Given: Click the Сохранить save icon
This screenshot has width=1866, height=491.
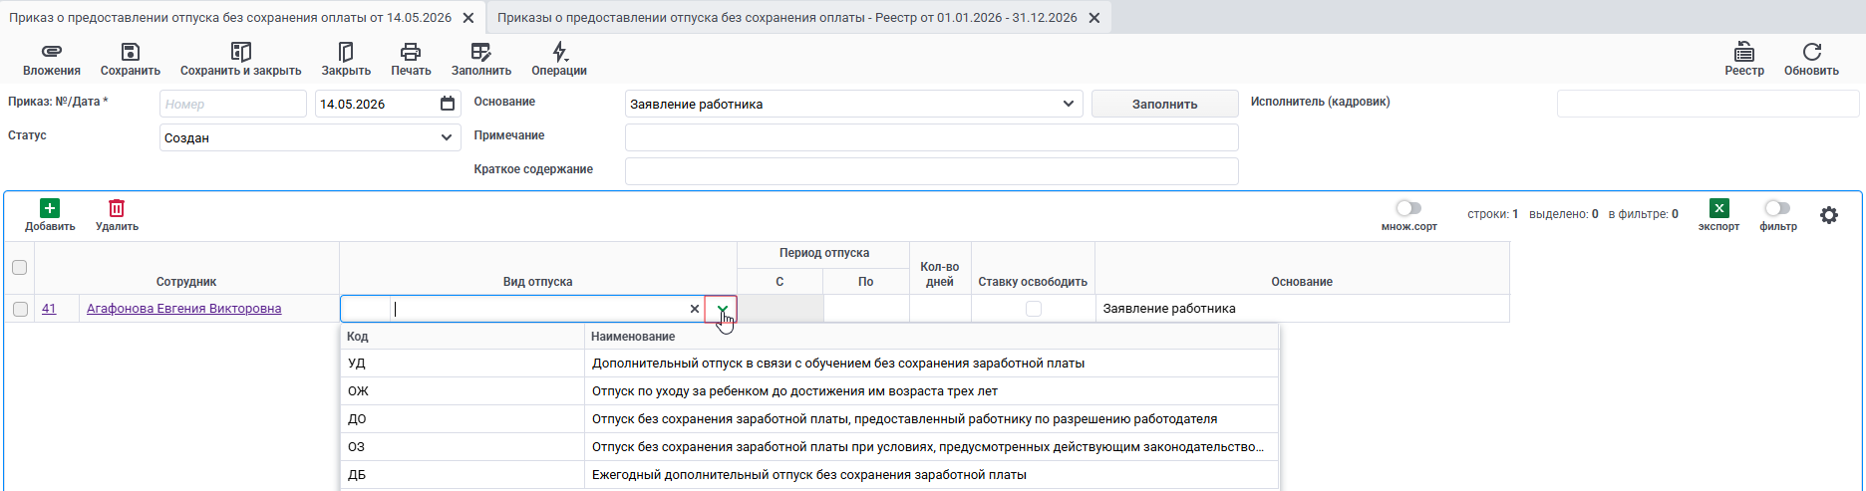Looking at the screenshot, I should coord(131,52).
